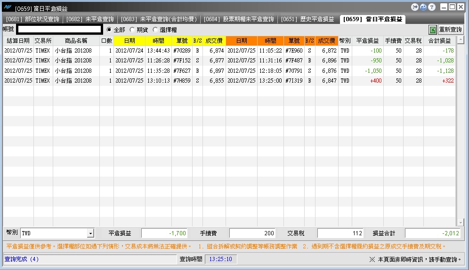Click the 交易稅 total field 112
This screenshot has height=270, width=469.
pyautogui.click(x=340, y=233)
